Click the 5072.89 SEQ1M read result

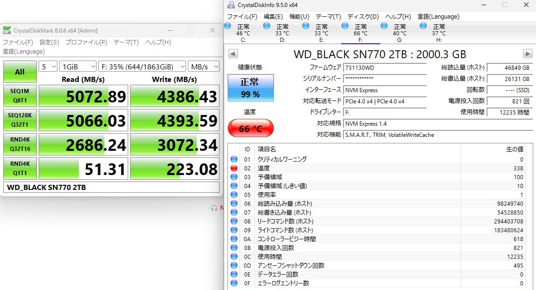83,96
